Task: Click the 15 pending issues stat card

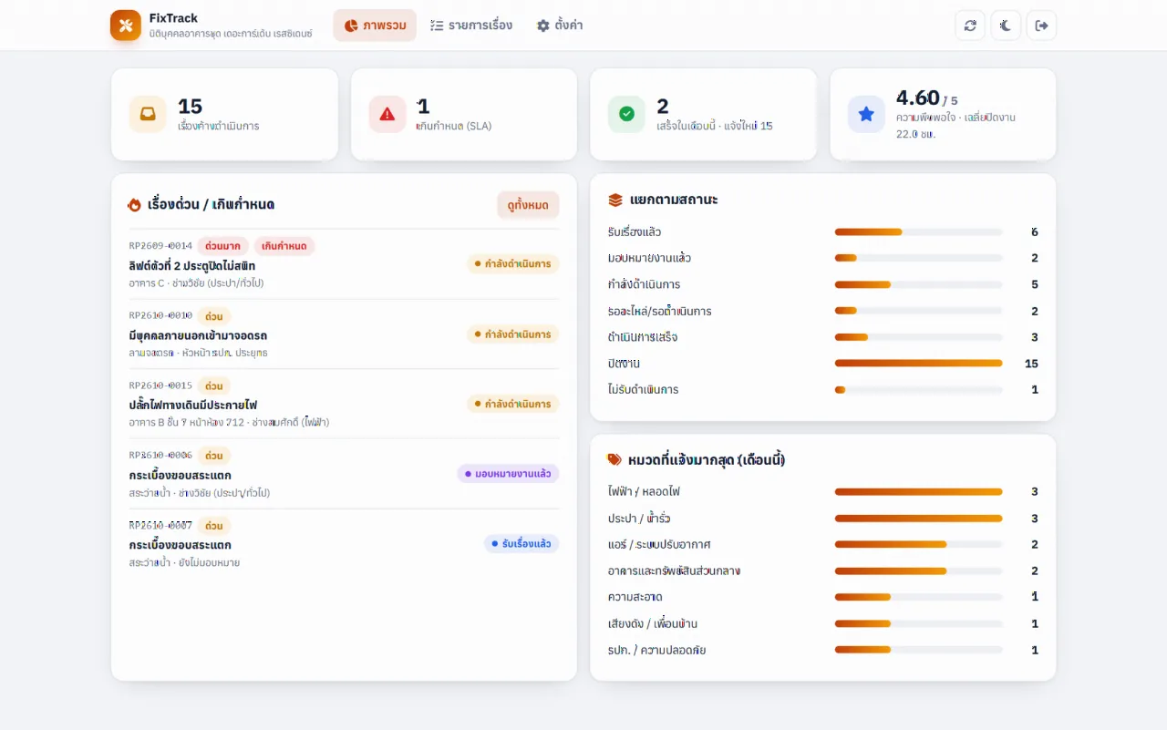Action: (224, 114)
